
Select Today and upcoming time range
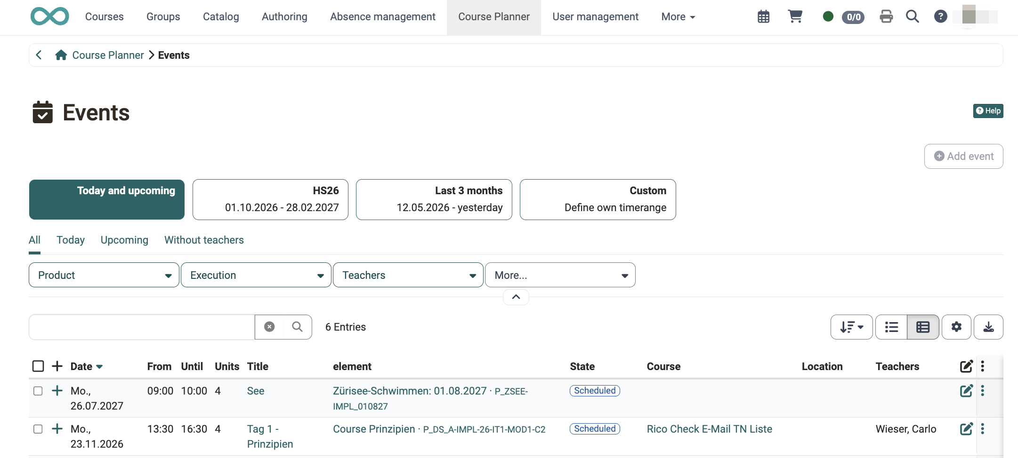click(107, 199)
